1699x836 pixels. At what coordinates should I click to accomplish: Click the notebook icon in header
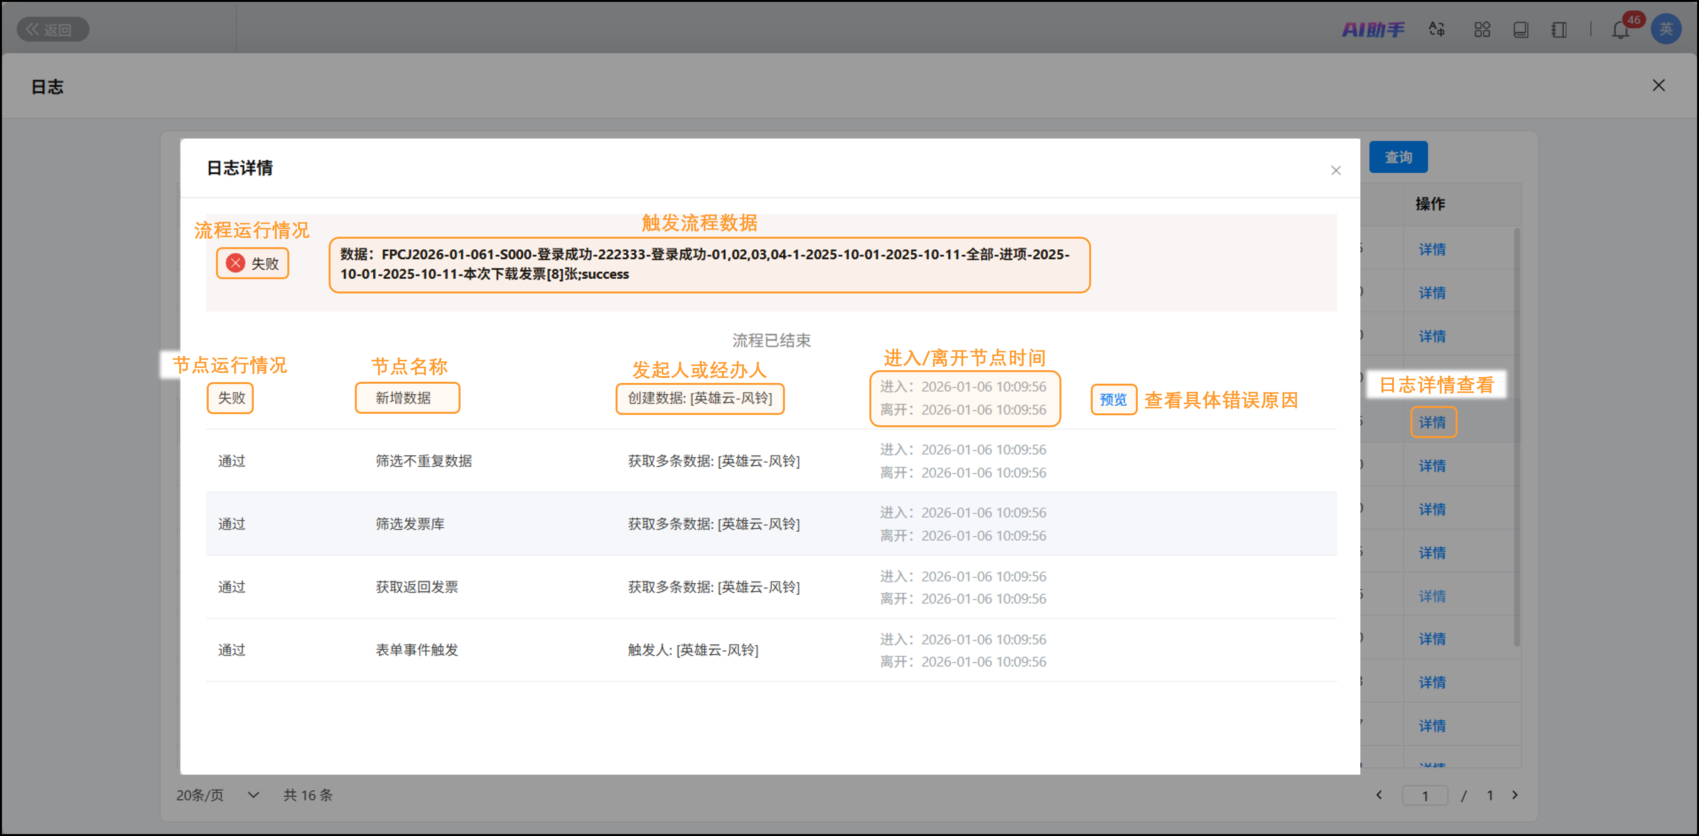(x=1559, y=30)
